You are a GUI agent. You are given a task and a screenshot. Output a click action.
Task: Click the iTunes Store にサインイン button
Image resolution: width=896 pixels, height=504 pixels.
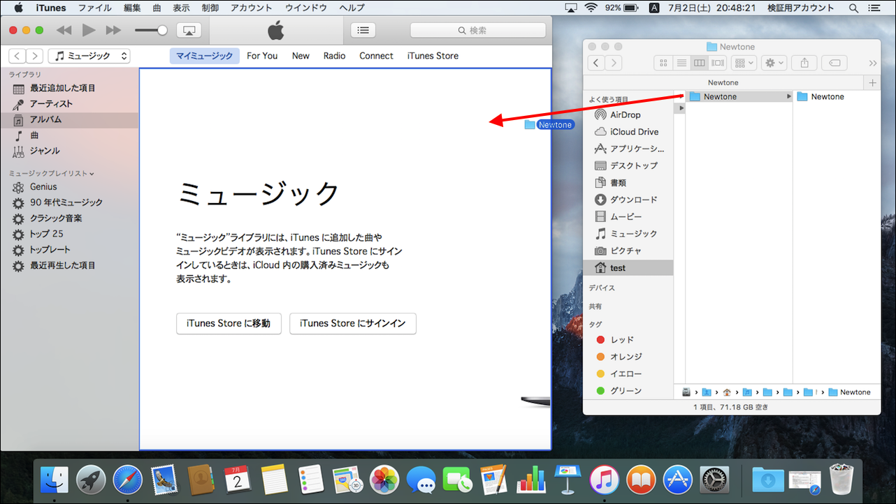(353, 324)
